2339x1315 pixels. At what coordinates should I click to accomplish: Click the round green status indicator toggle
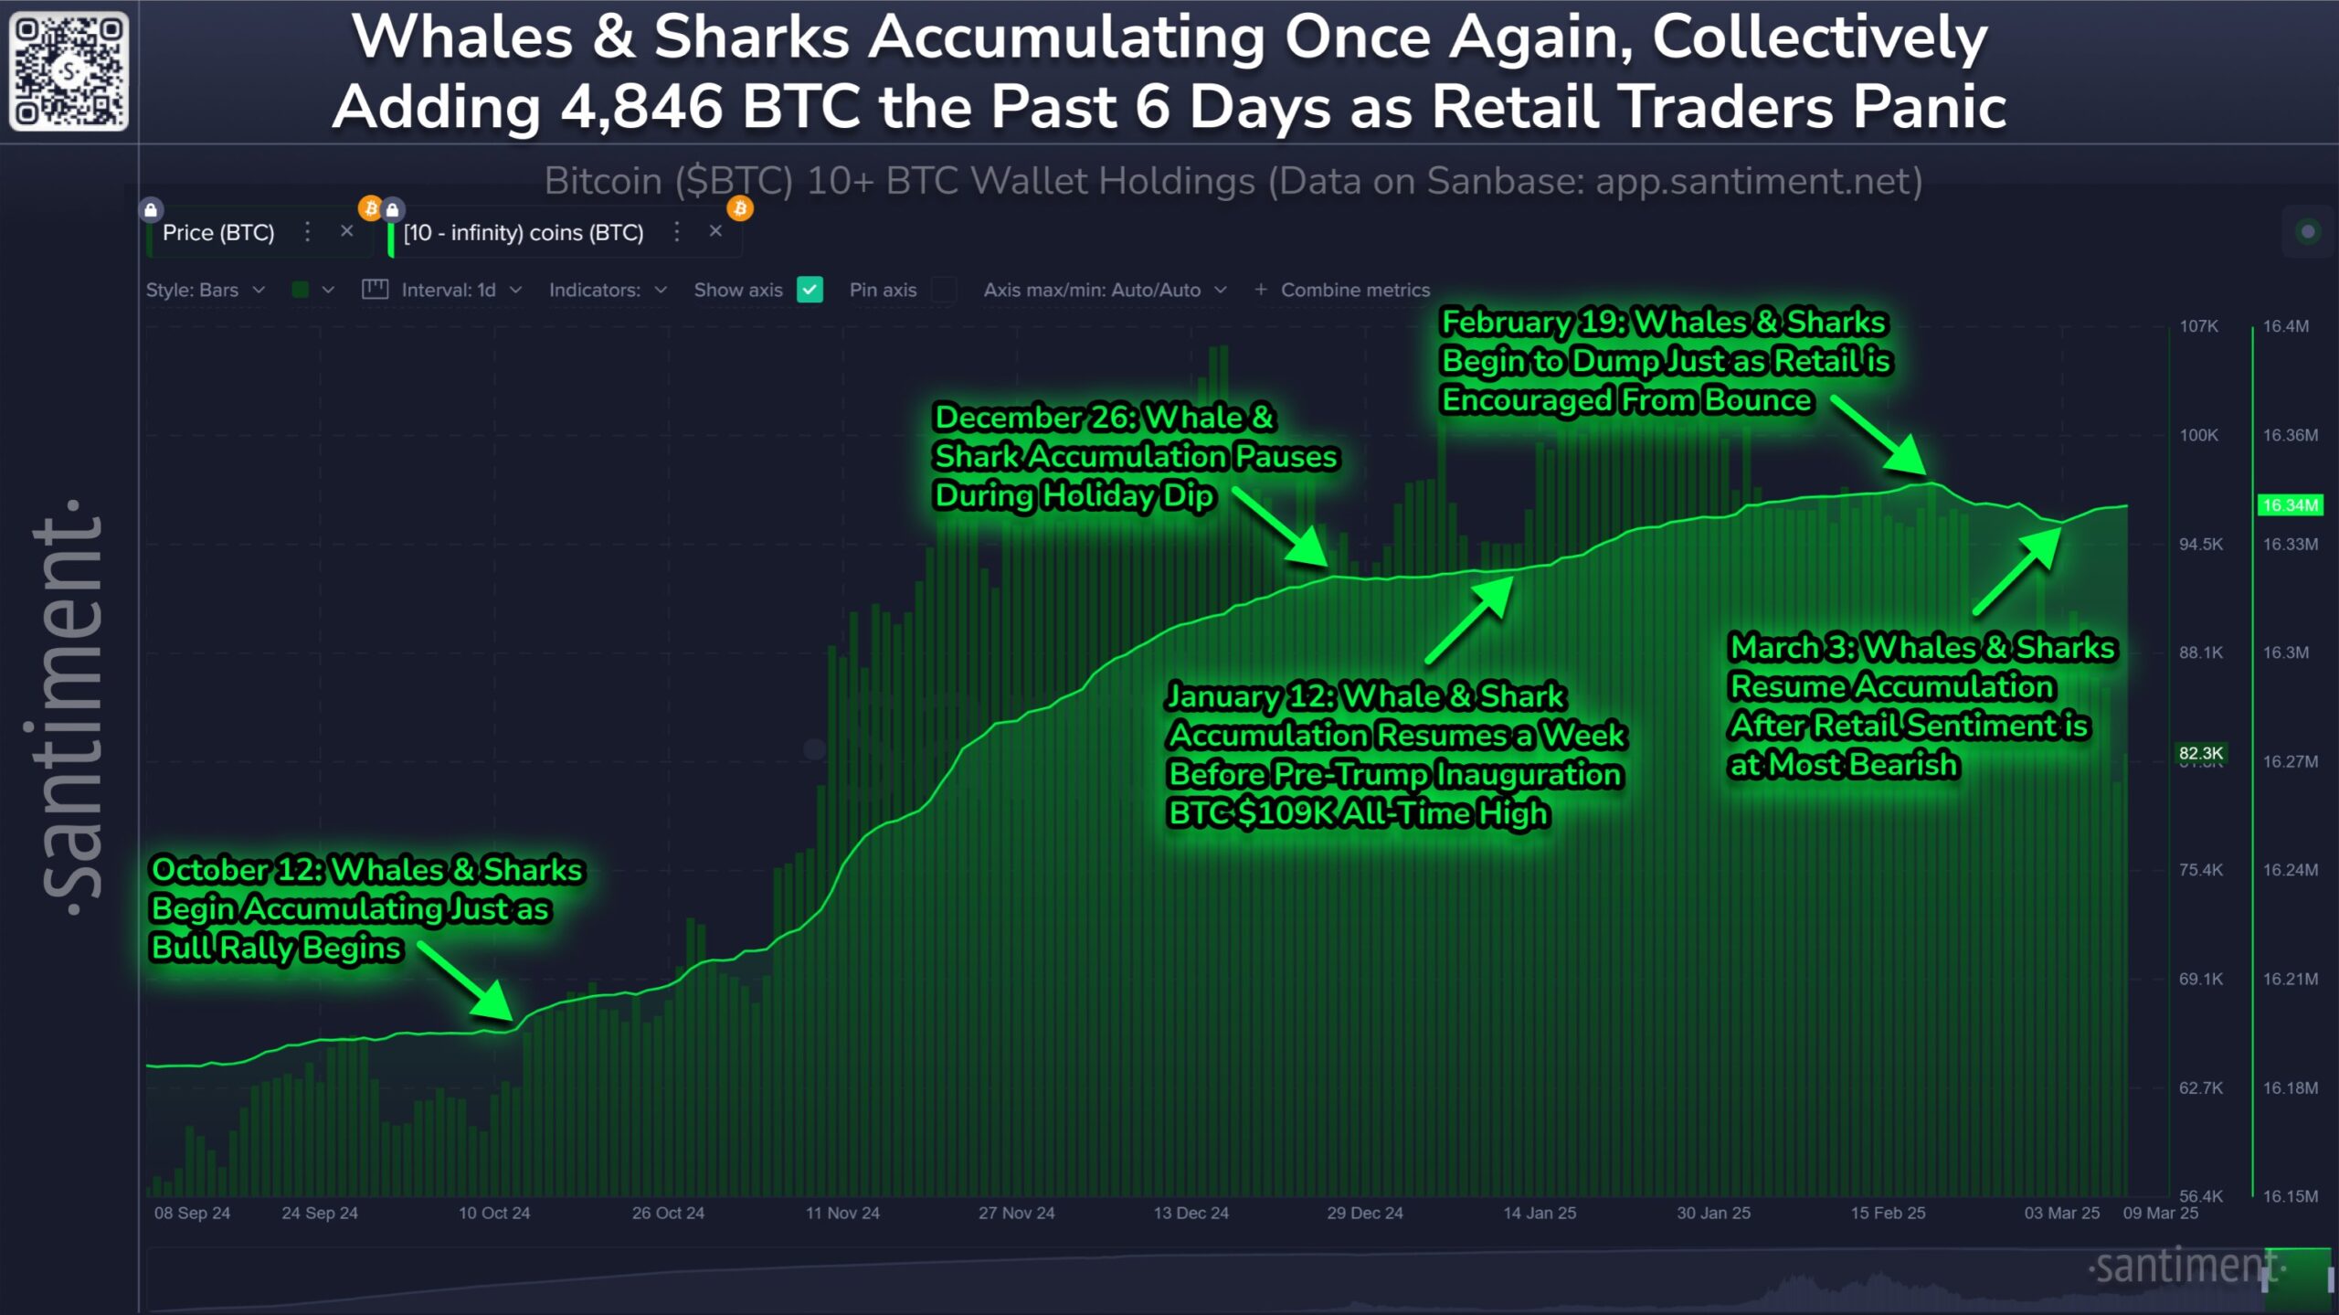pos(2308,231)
